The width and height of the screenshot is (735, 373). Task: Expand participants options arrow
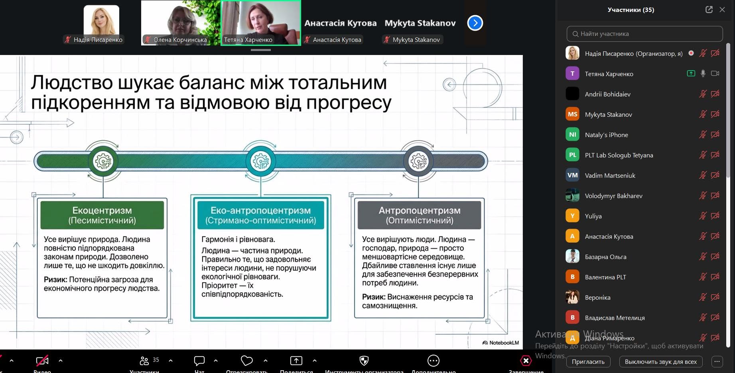[x=171, y=361]
